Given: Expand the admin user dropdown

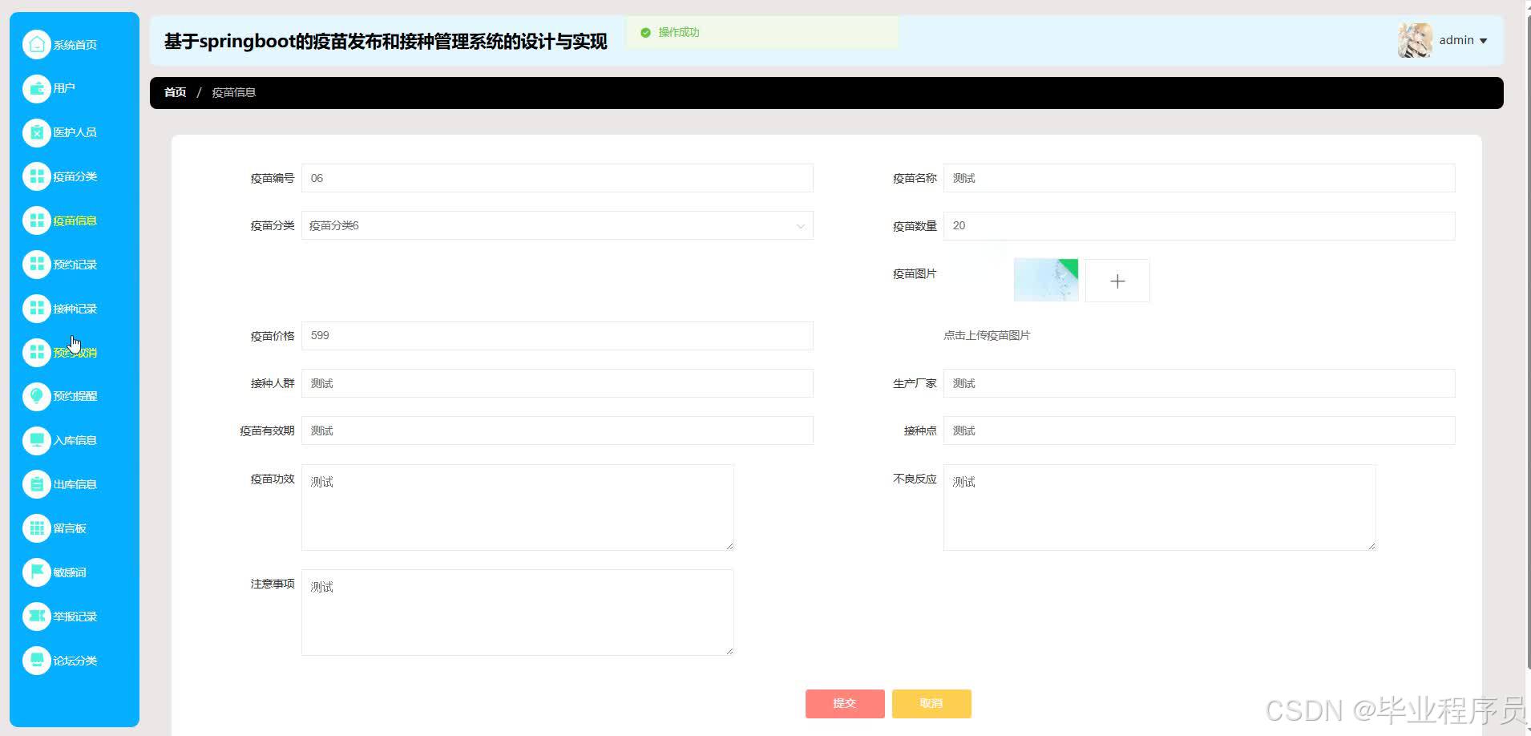Looking at the screenshot, I should coord(1463,40).
